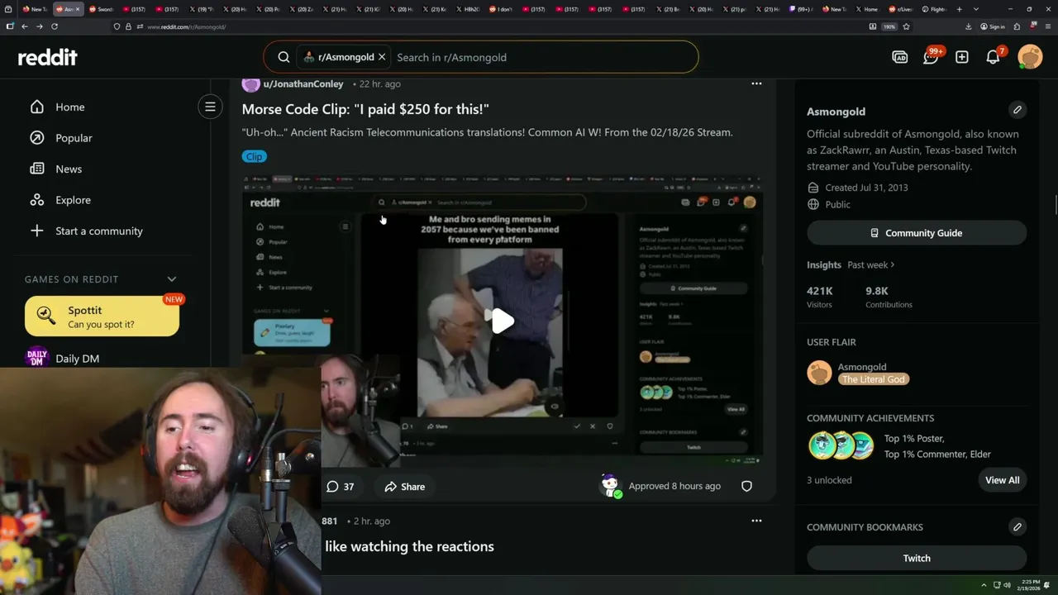
Task: Bookmark page with star icon
Action: click(x=906, y=26)
